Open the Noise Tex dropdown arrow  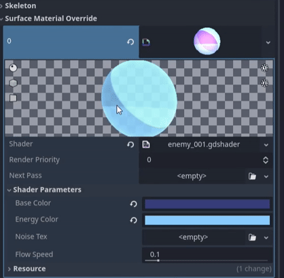[266, 238]
